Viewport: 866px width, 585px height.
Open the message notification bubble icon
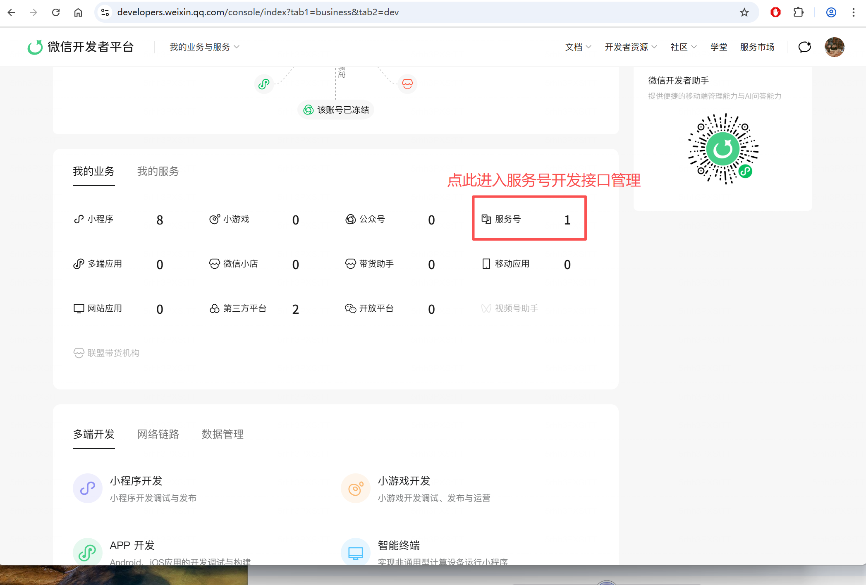coord(805,47)
